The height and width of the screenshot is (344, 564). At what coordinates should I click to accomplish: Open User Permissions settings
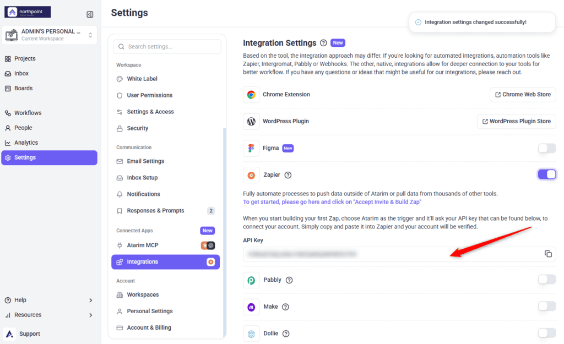point(165,95)
